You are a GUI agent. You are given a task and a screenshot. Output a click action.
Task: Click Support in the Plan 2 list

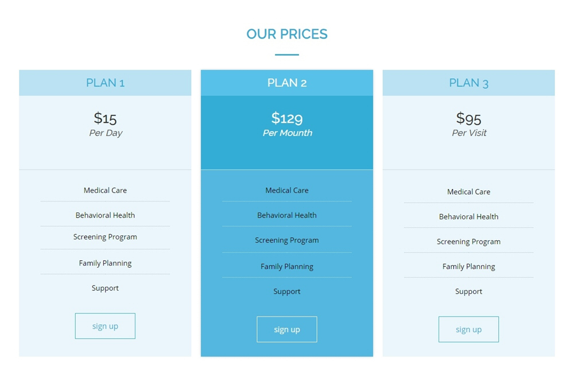point(287,291)
